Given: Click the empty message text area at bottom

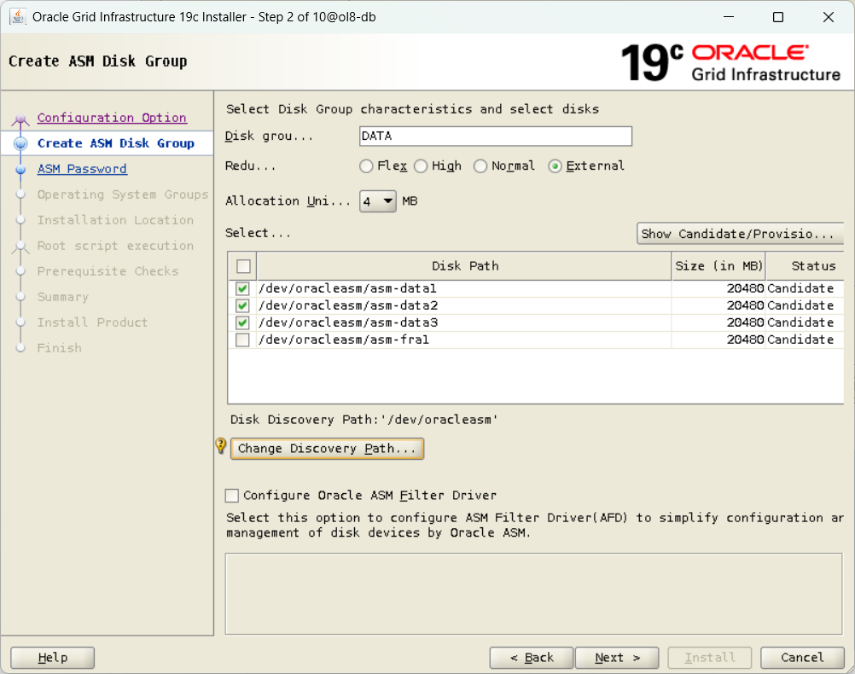Looking at the screenshot, I should point(534,594).
